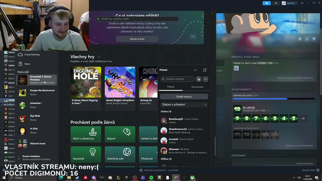Switch to the Přátelé tab
Screen dimensions: 322x181
171,87
